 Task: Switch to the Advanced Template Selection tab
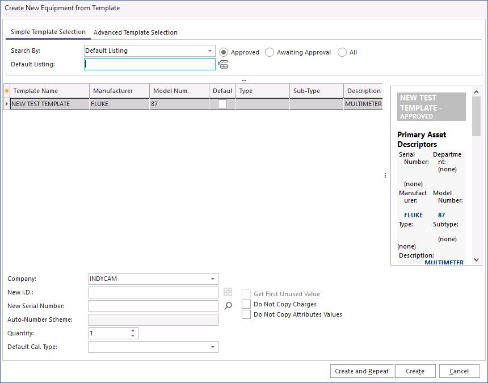(136, 32)
